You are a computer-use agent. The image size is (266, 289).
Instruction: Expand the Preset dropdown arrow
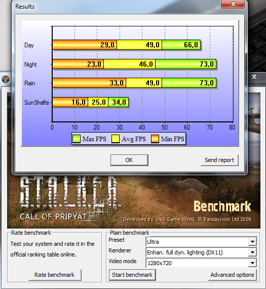point(253,242)
